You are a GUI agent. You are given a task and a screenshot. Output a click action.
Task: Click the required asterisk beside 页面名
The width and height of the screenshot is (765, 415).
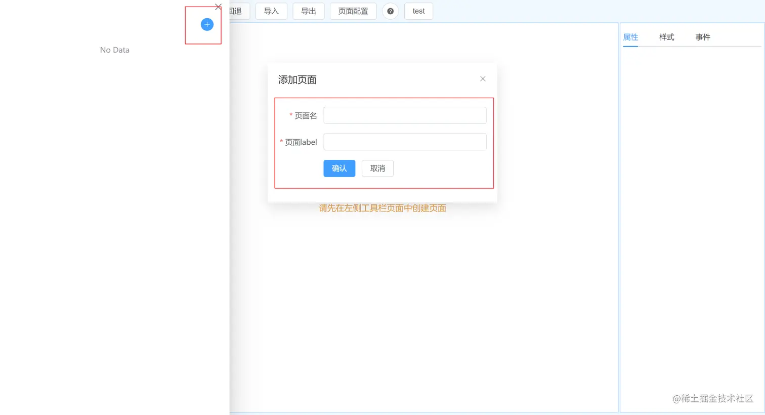[x=291, y=115]
